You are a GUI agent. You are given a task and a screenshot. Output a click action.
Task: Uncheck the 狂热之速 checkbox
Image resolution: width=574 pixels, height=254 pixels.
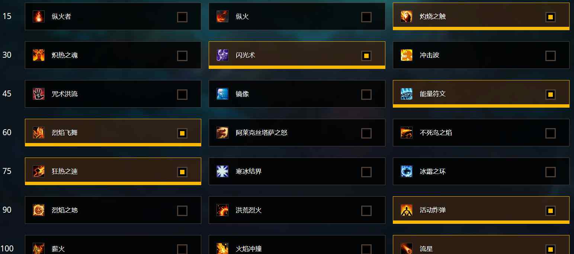point(182,172)
